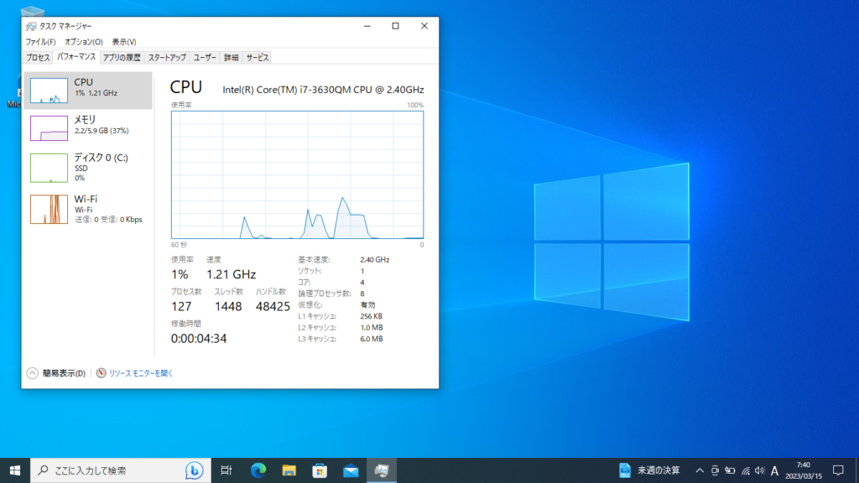Image resolution: width=859 pixels, height=483 pixels.
Task: Select the CPU performance graph thumbnail
Action: click(49, 91)
